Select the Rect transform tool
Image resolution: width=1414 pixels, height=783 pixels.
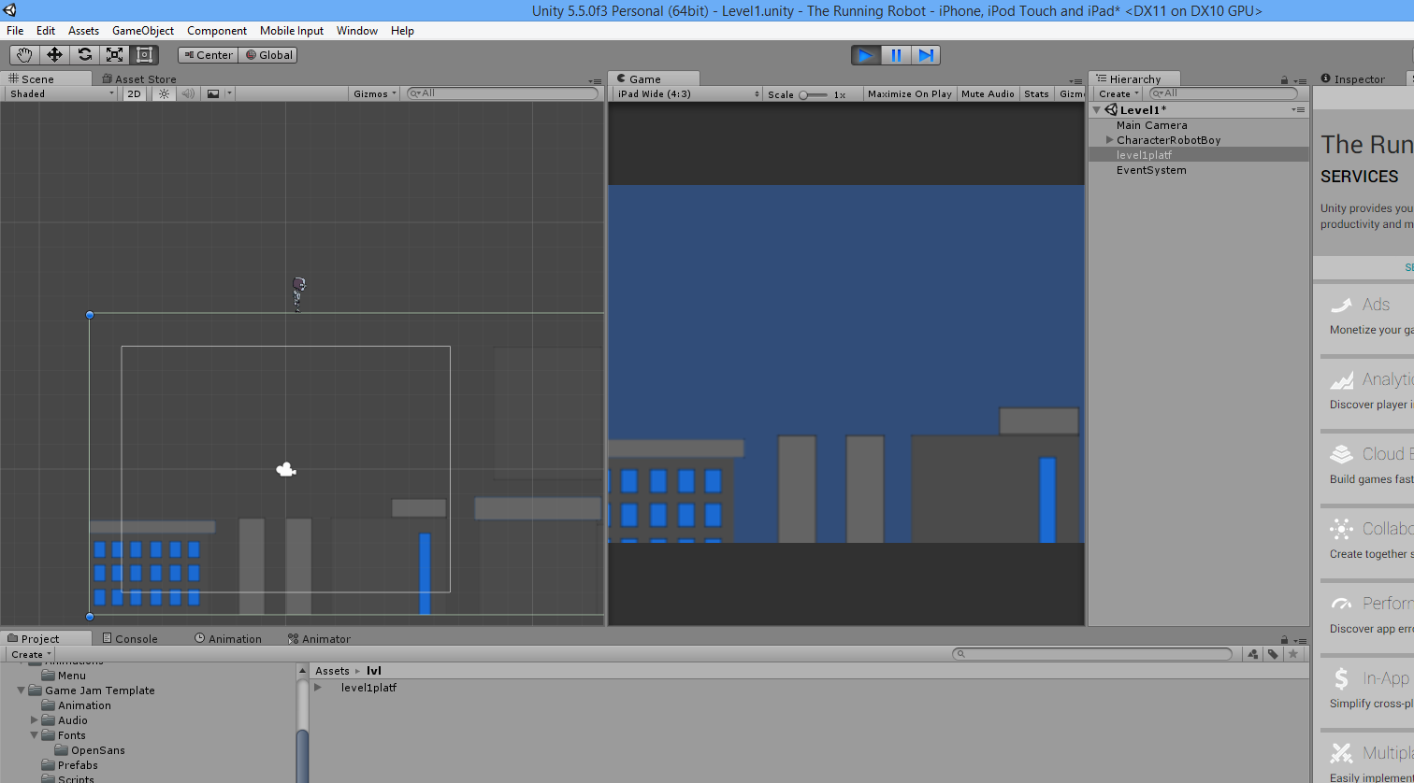pyautogui.click(x=144, y=55)
